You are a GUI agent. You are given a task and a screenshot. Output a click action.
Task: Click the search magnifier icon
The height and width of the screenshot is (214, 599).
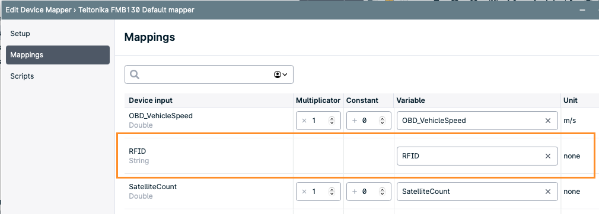135,74
